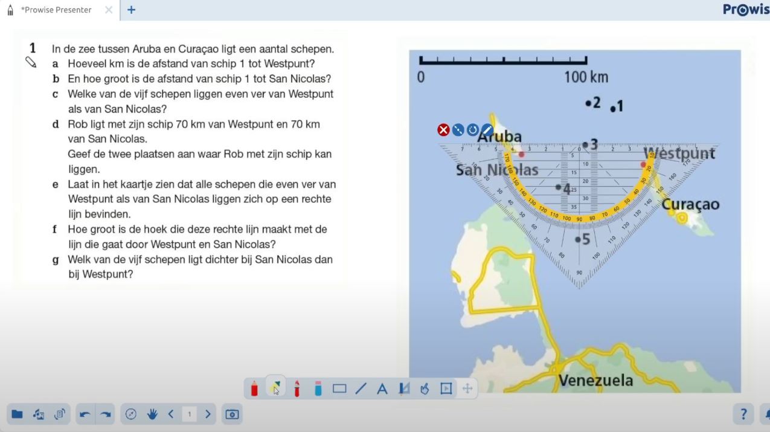Open the folder file menu

click(x=18, y=414)
